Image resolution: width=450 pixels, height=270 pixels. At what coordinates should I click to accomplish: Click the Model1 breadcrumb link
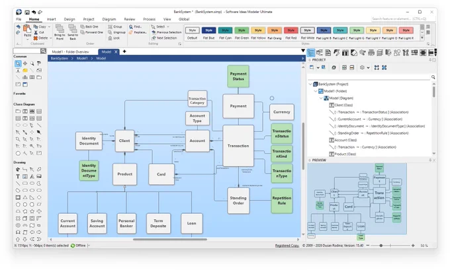[82, 58]
